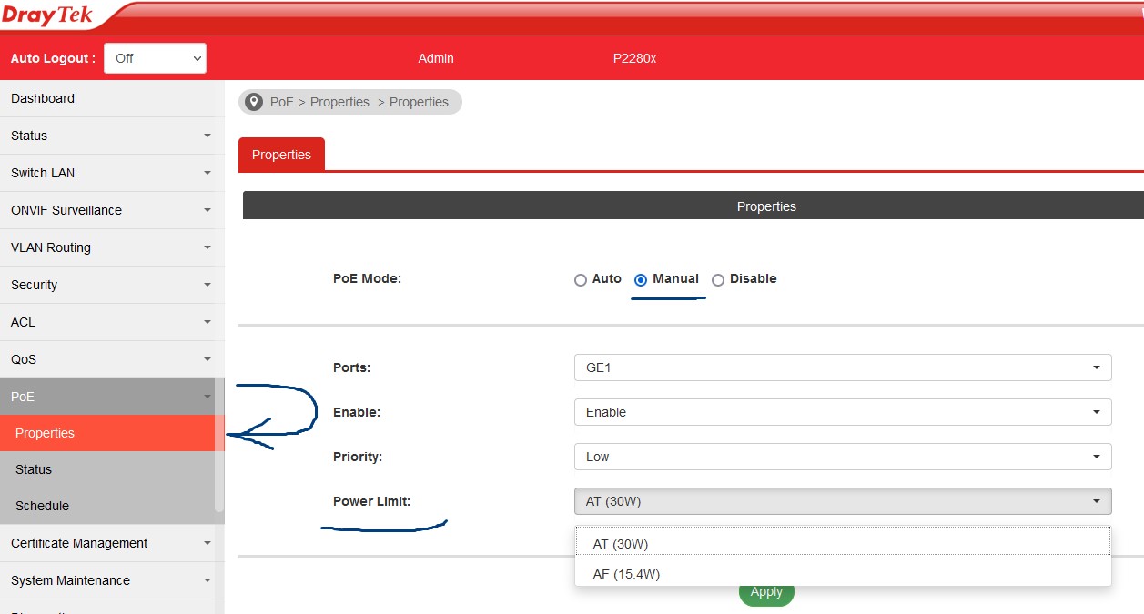Select the Auto PoE mode radio button

(x=581, y=280)
